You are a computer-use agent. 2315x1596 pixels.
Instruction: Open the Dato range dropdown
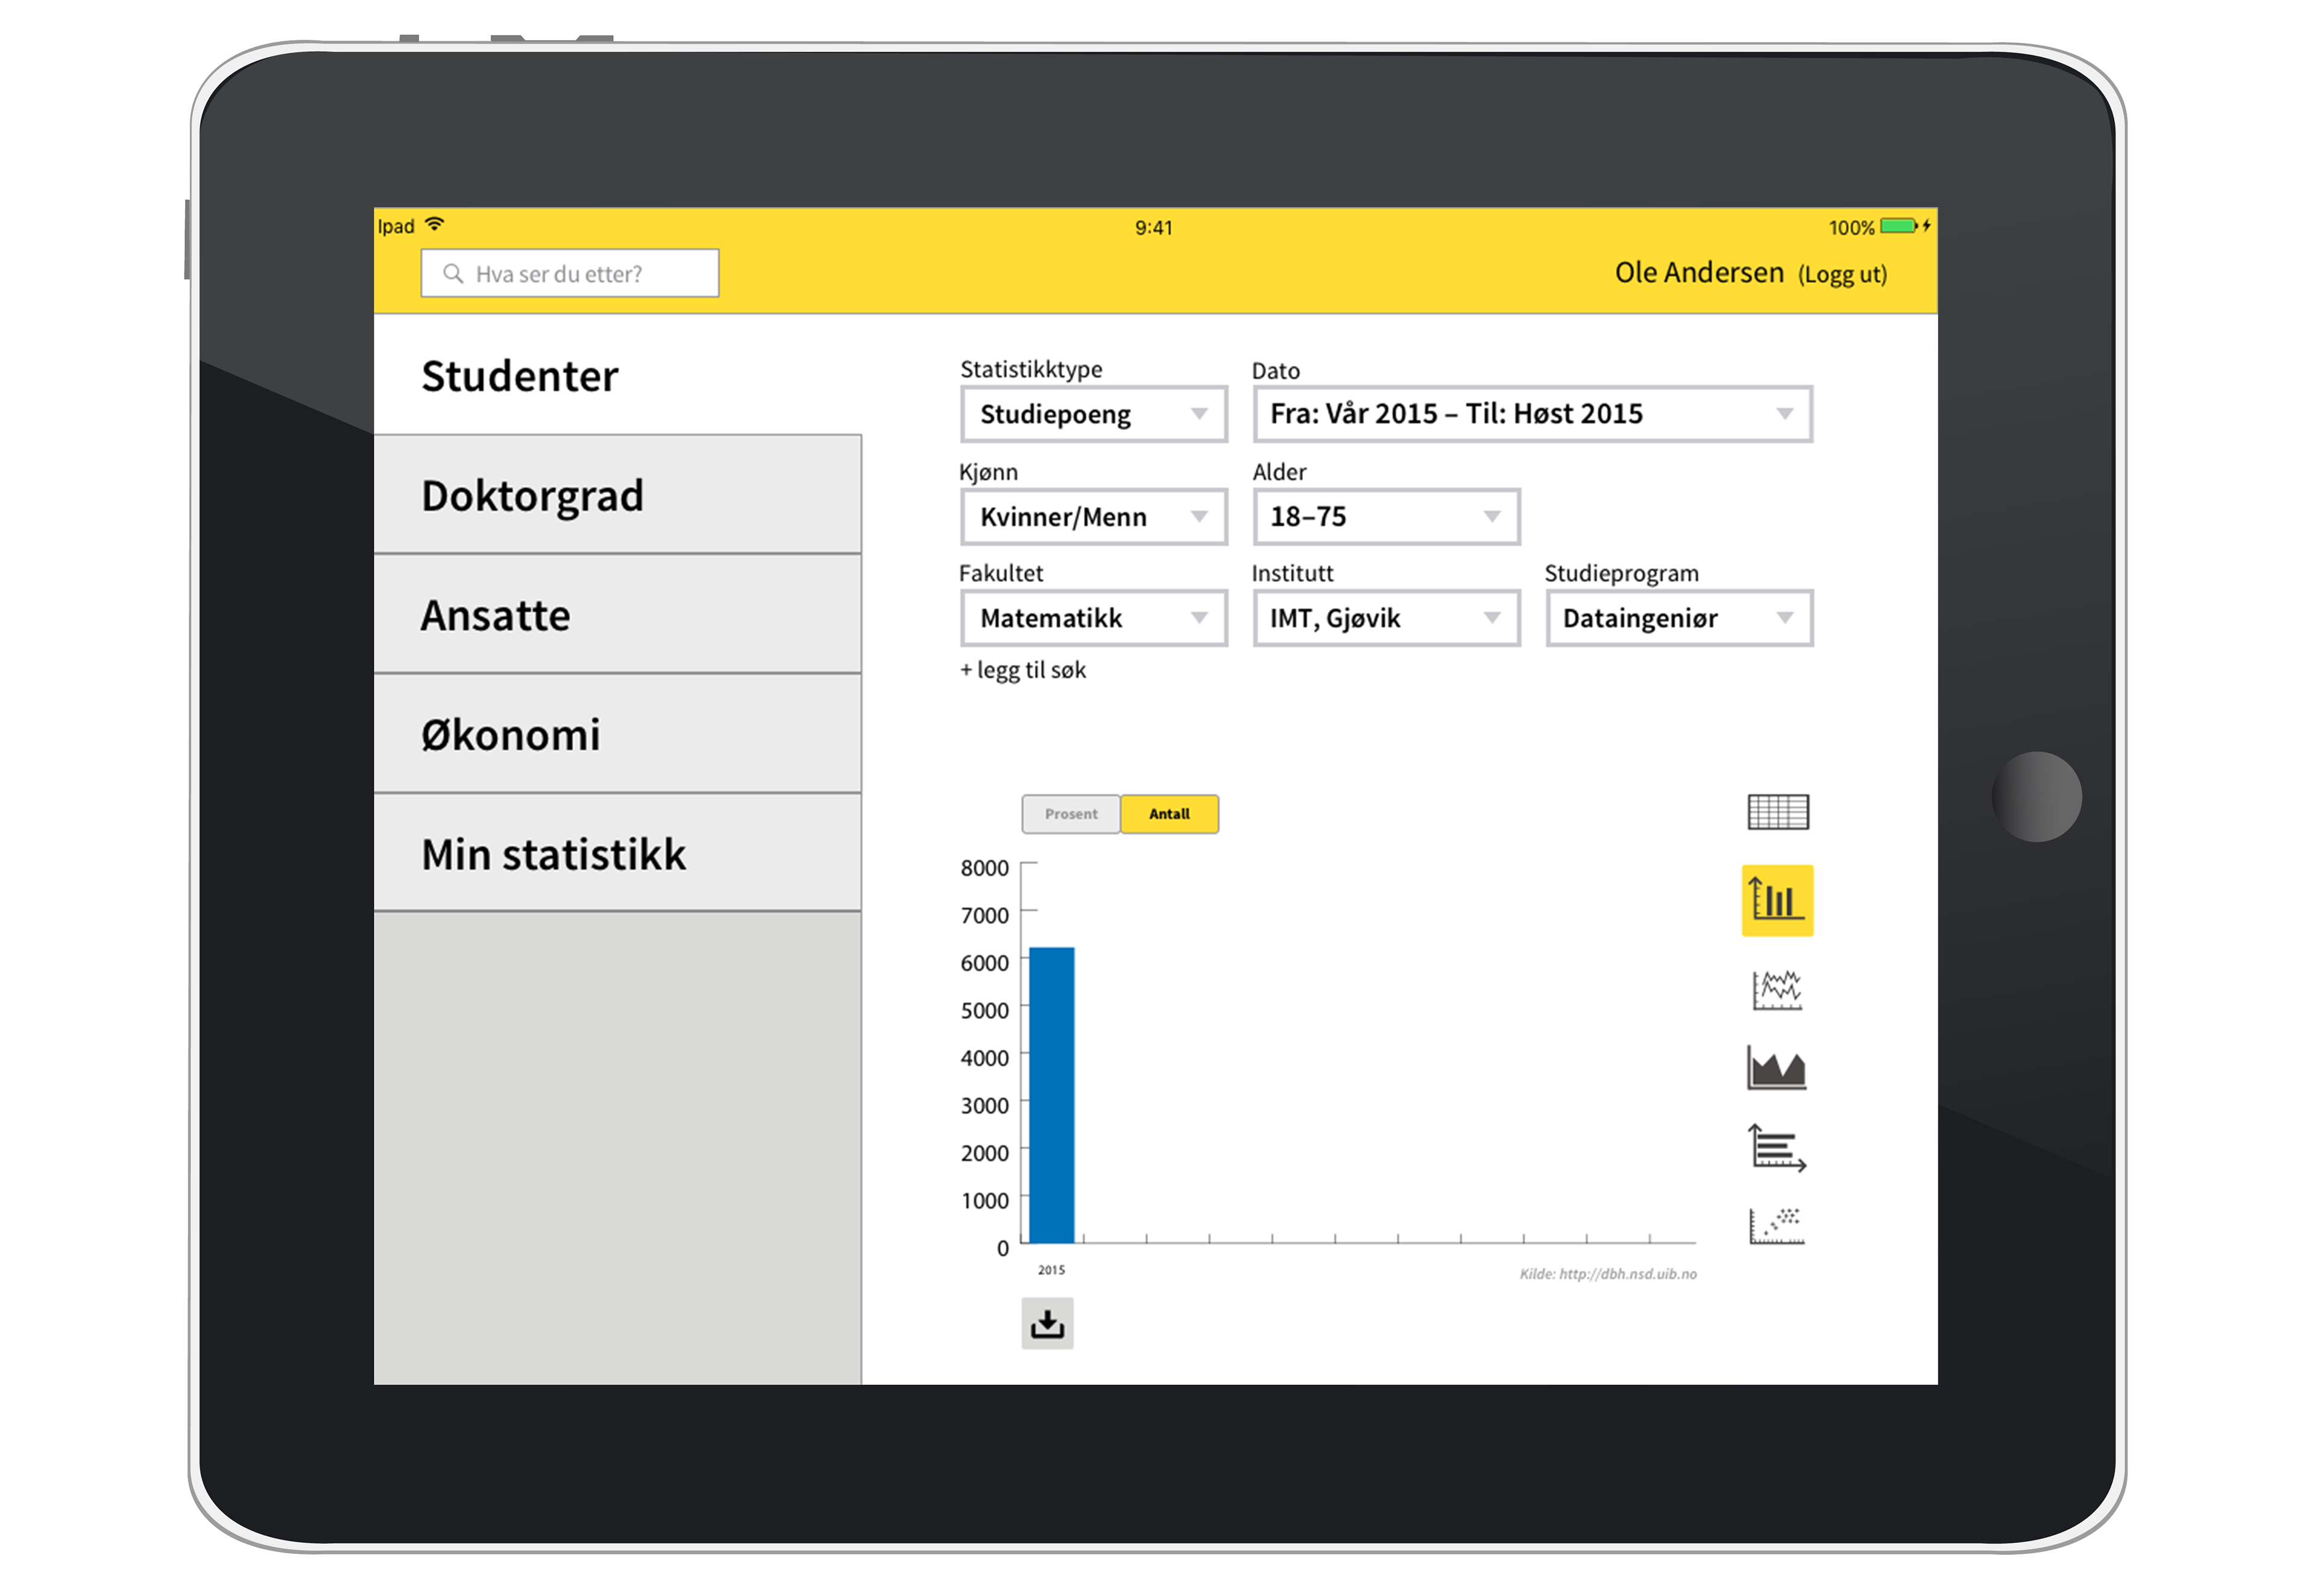(1532, 414)
